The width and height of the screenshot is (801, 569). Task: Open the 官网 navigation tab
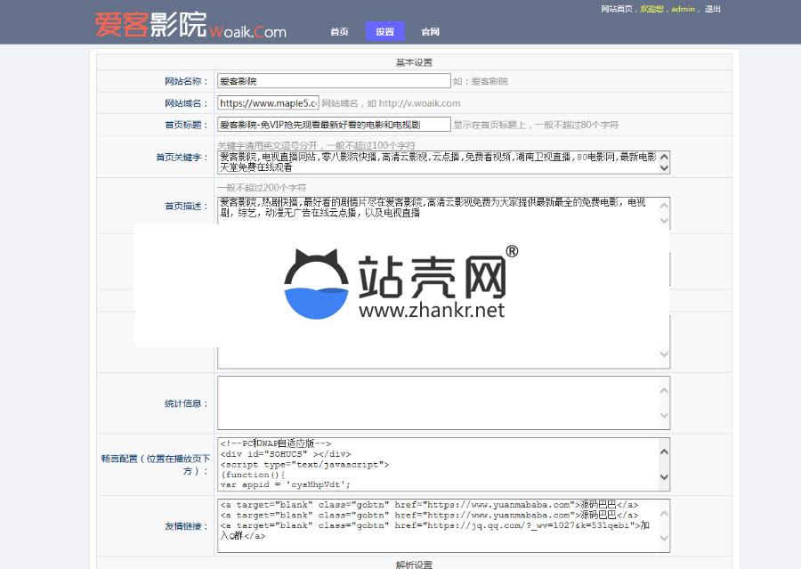tap(430, 32)
